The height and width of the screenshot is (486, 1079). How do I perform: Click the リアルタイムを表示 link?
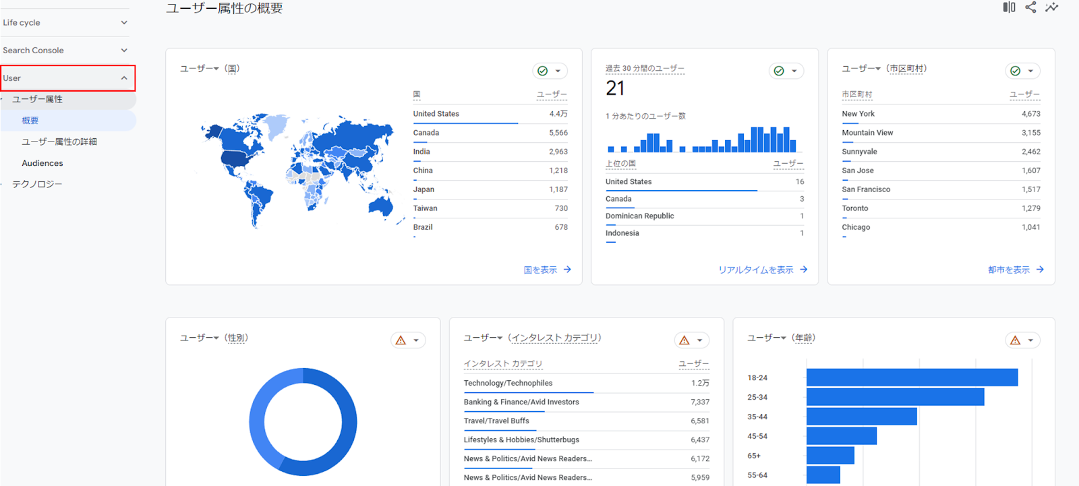point(756,270)
